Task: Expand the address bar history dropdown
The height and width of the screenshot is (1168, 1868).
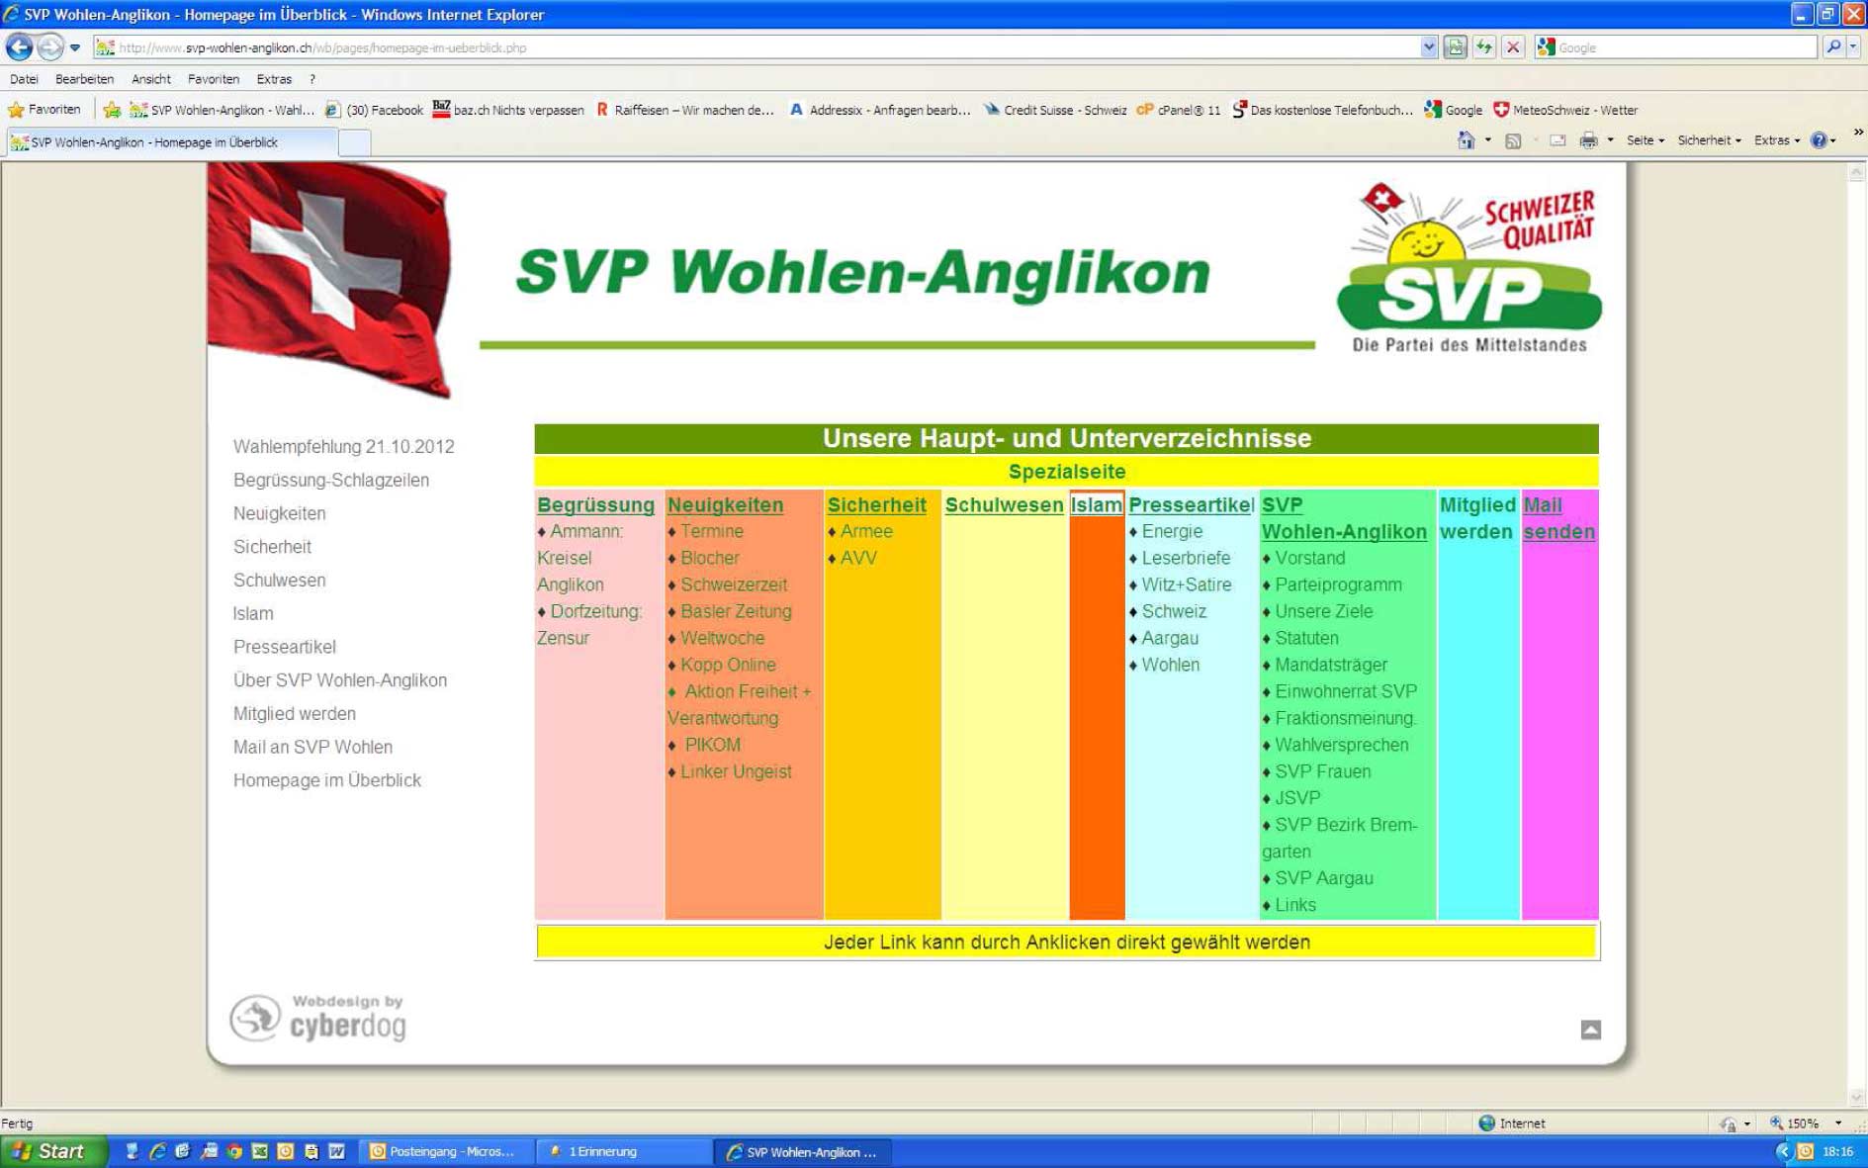Action: [1428, 47]
